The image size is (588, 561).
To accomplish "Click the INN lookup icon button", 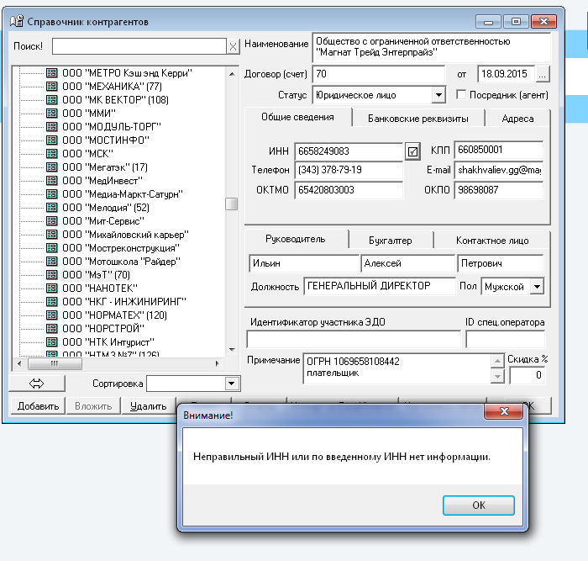I will coord(412,151).
